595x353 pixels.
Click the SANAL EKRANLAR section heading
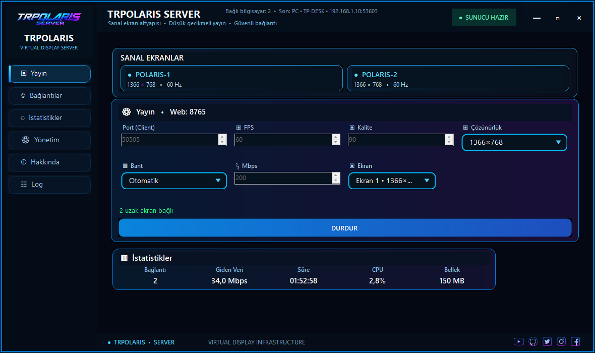(152, 58)
